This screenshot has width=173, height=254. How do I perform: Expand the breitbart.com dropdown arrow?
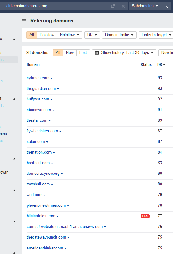52,163
